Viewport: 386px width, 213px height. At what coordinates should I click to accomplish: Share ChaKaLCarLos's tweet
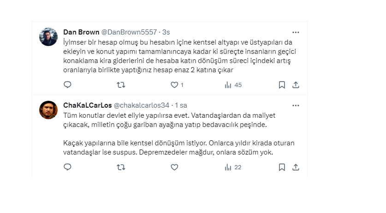coord(296,167)
